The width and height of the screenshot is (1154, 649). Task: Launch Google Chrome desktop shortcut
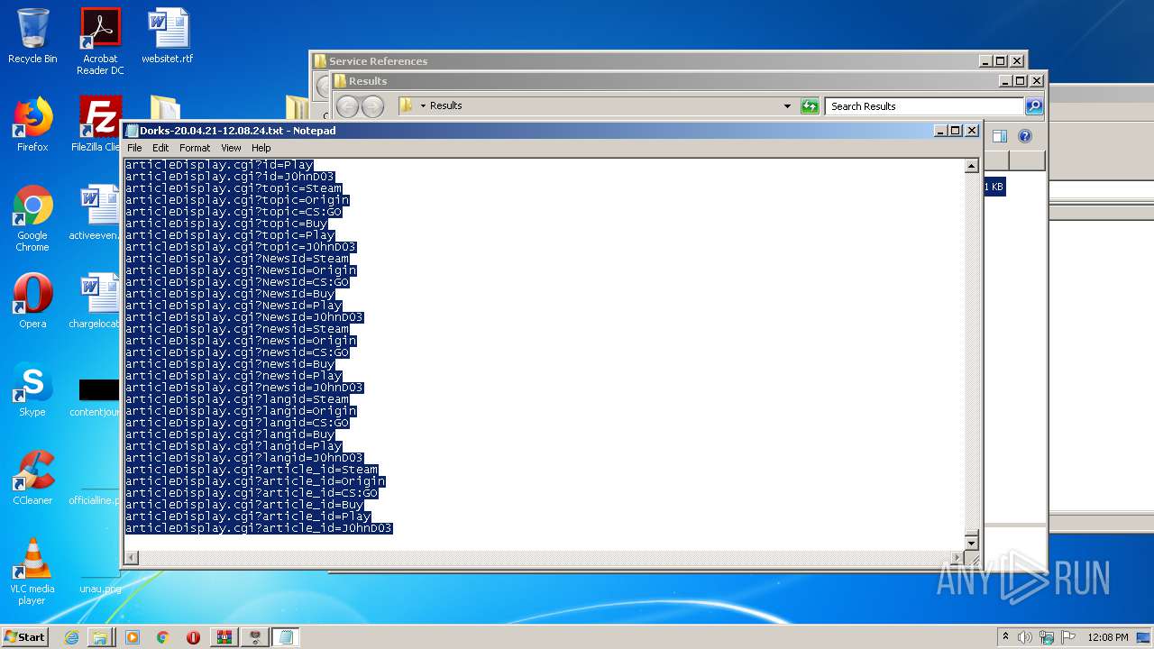(32, 218)
